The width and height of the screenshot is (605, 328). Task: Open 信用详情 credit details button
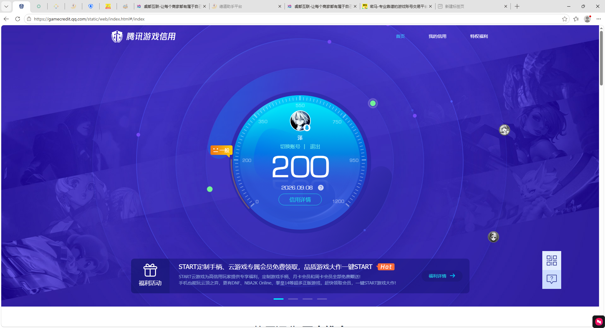pyautogui.click(x=300, y=200)
